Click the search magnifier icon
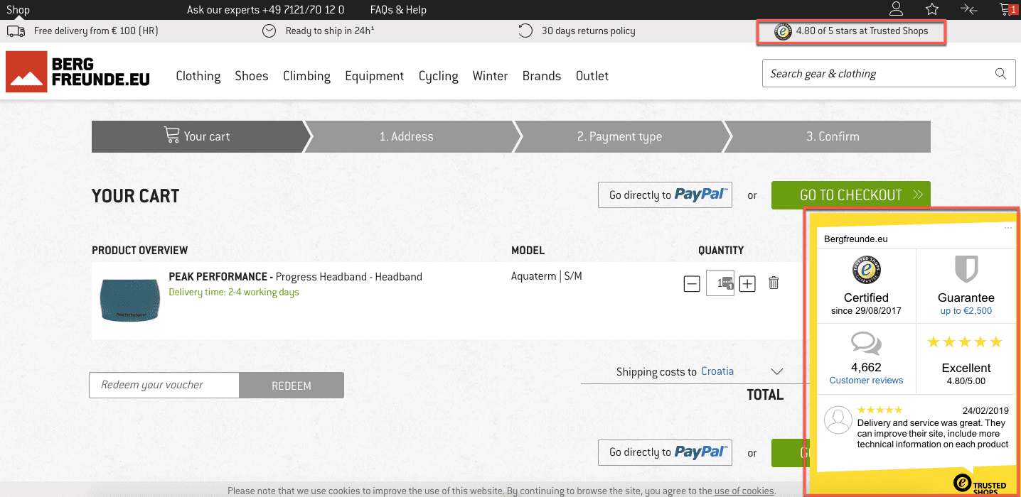This screenshot has height=497, width=1021. (x=1000, y=73)
